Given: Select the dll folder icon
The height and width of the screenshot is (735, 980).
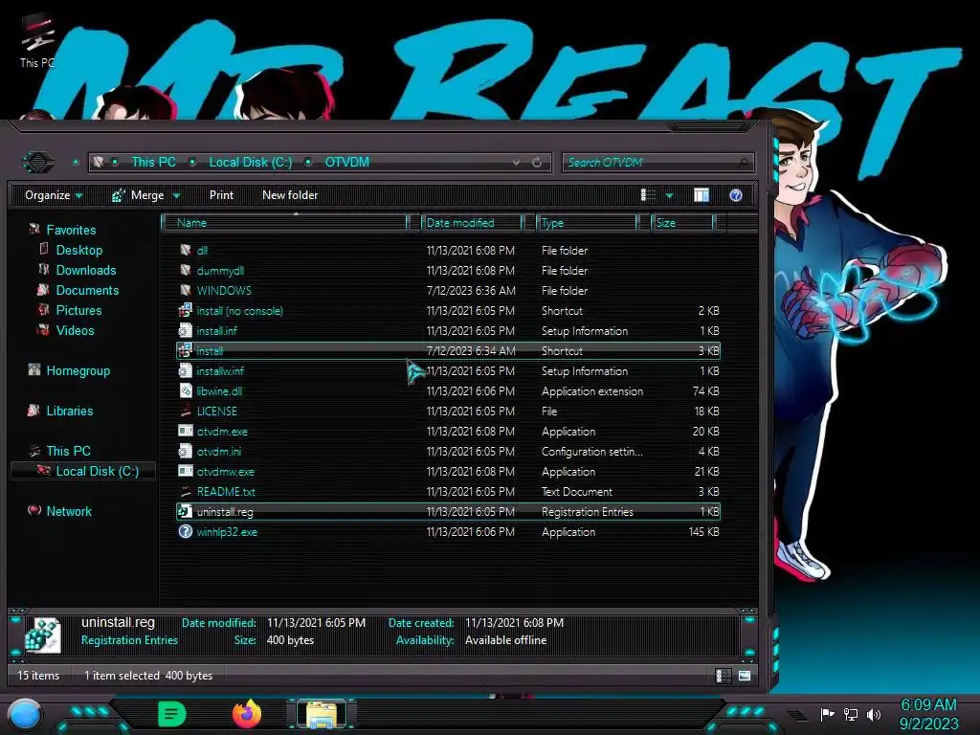Looking at the screenshot, I should click(185, 250).
